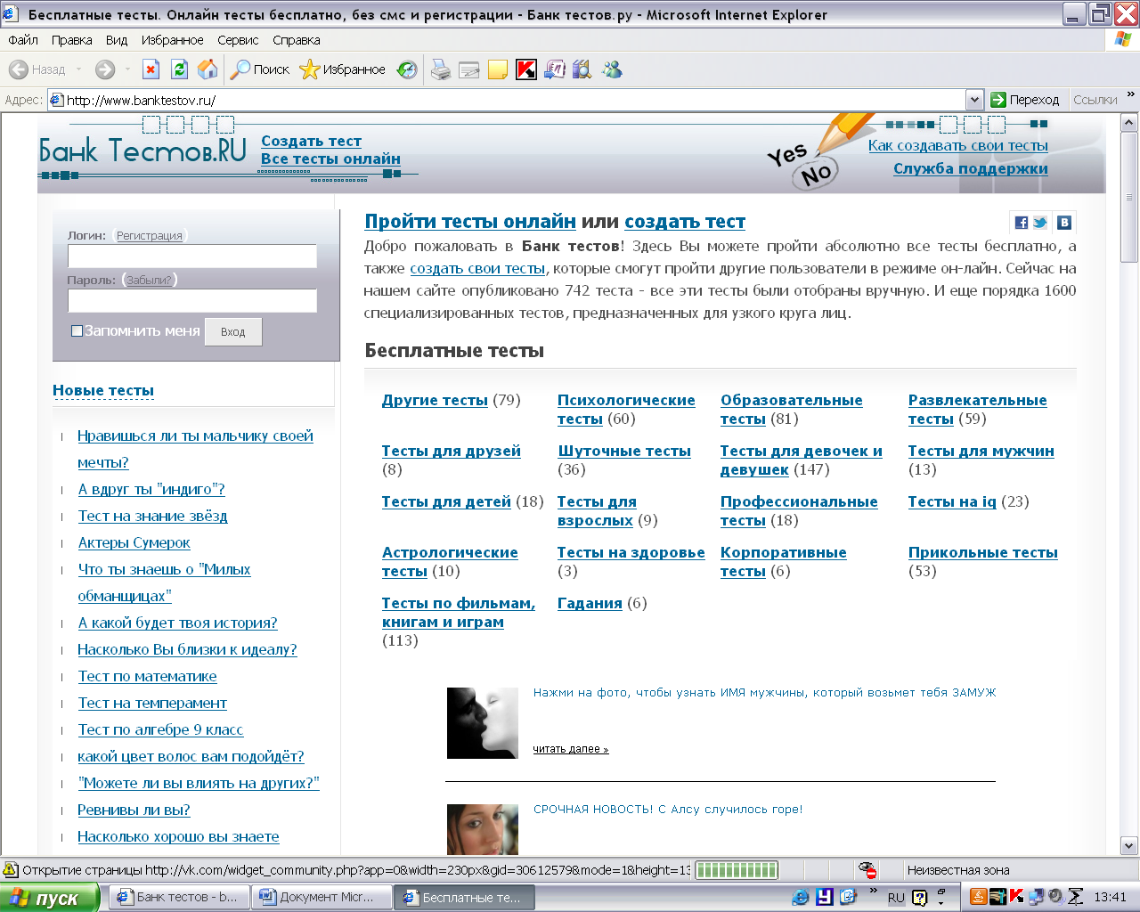This screenshot has height=912, width=1140.
Task: Click the Forward navigation arrow icon
Action: coord(105,69)
